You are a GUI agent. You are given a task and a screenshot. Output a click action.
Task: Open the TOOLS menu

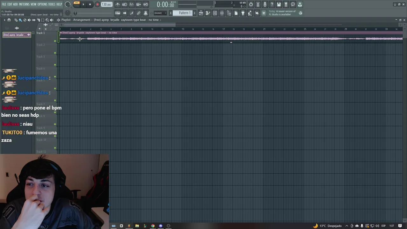click(x=52, y=4)
